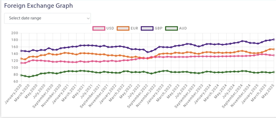Toggle USD series with its pink legend box

[x=99, y=28]
